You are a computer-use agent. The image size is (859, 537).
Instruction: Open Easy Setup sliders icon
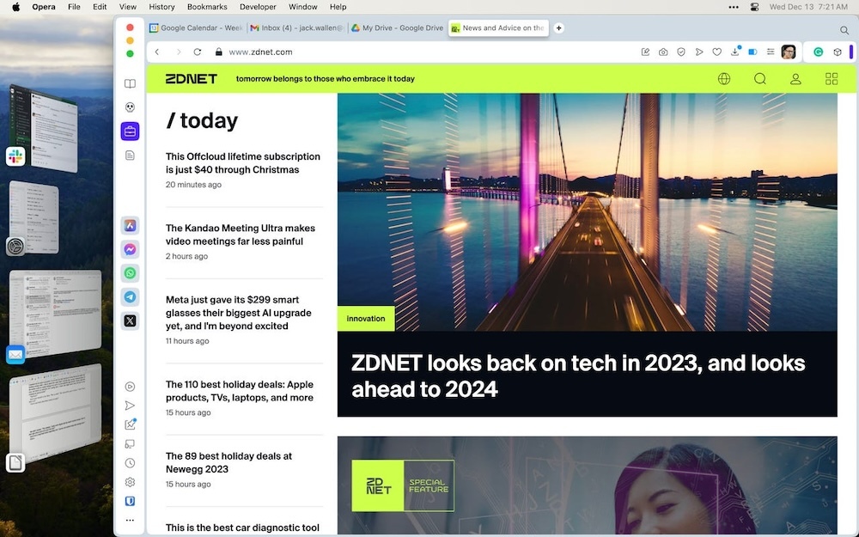(771, 52)
